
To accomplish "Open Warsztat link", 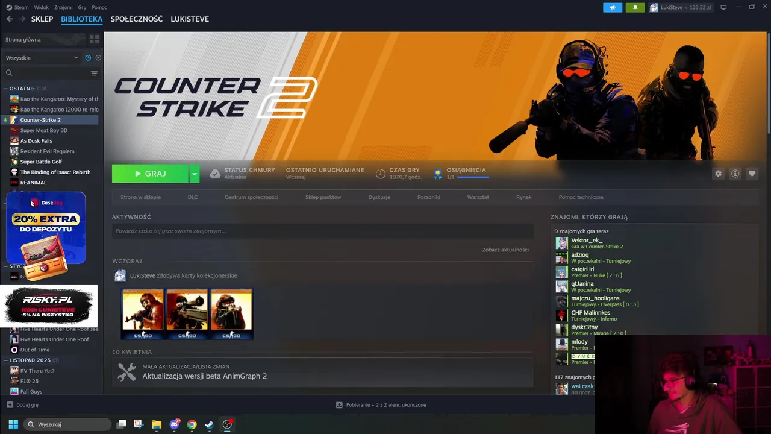I will 478,197.
